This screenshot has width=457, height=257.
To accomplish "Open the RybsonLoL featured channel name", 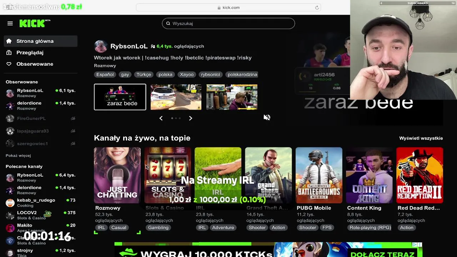I will pyautogui.click(x=129, y=46).
